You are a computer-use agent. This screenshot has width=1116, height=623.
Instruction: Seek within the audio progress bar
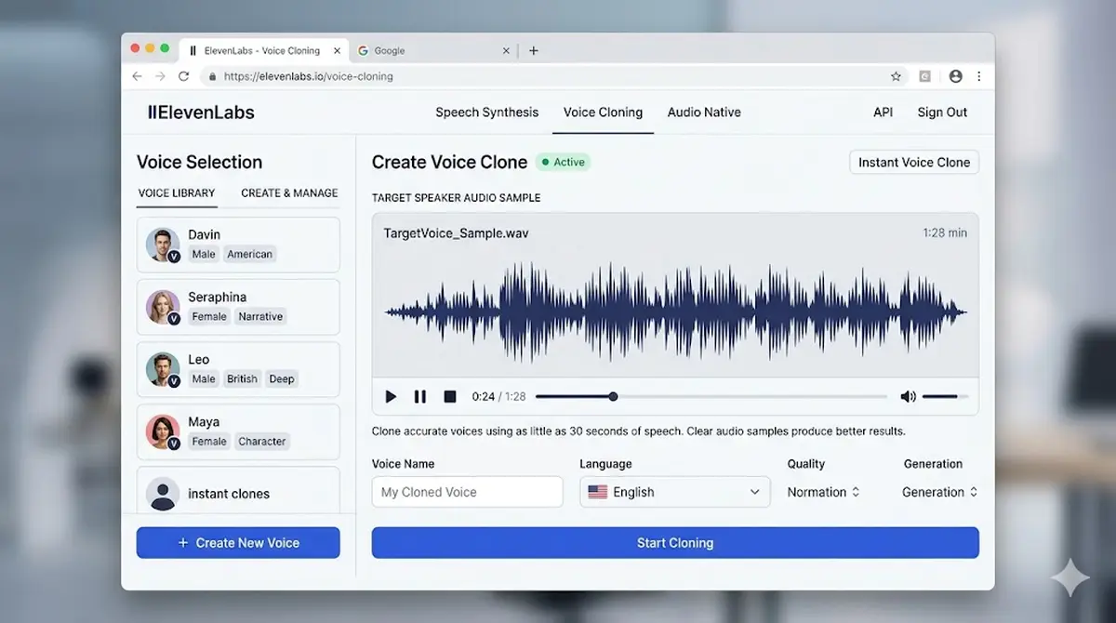[x=711, y=397]
